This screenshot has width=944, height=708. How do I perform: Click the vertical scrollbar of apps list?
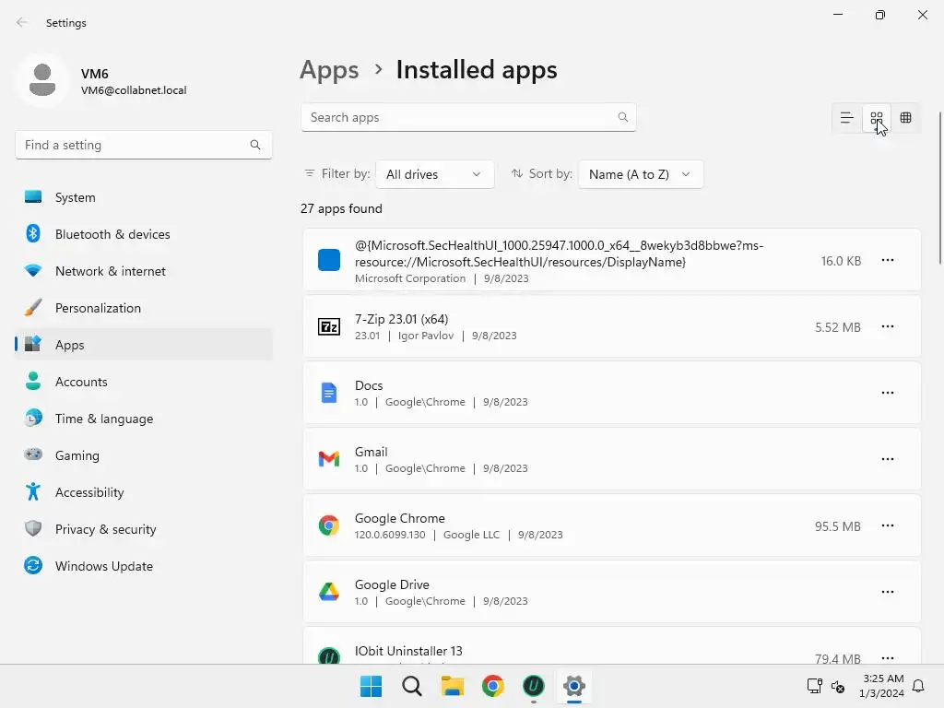pyautogui.click(x=939, y=188)
